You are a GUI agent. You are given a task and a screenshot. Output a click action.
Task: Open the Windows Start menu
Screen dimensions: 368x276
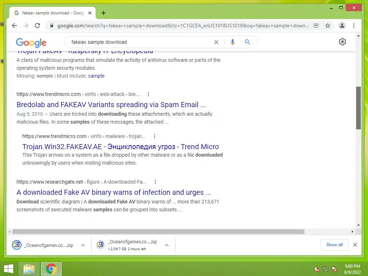click(9, 269)
